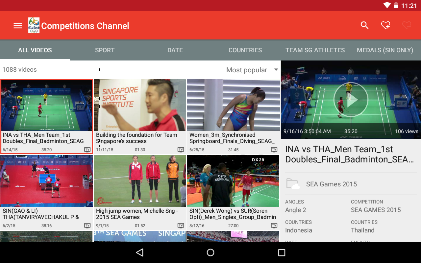The image size is (421, 263).
Task: Open Android recent apps
Action: (x=282, y=252)
